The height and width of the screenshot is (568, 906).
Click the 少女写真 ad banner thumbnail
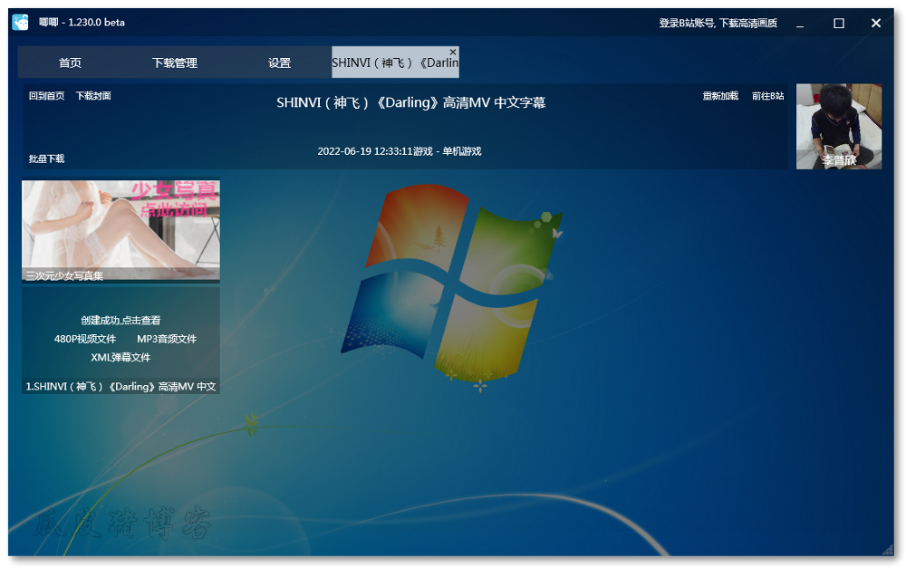click(x=120, y=230)
